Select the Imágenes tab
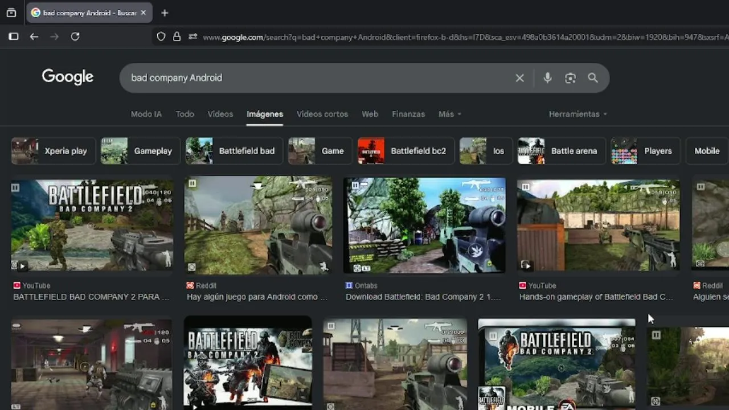Viewport: 729px width, 410px height. 265,114
